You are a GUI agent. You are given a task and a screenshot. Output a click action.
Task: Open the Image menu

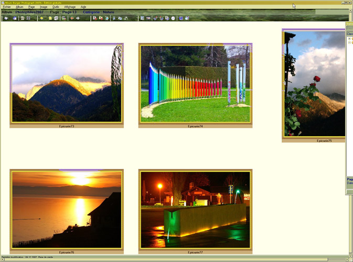click(x=44, y=7)
